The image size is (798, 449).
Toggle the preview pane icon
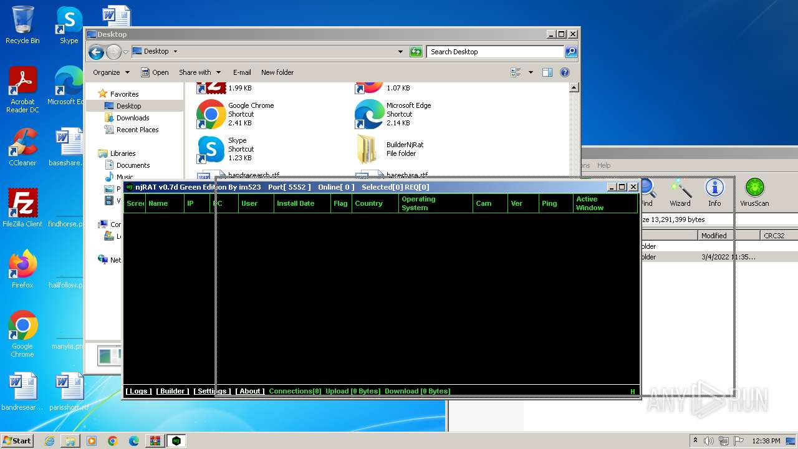pyautogui.click(x=547, y=72)
